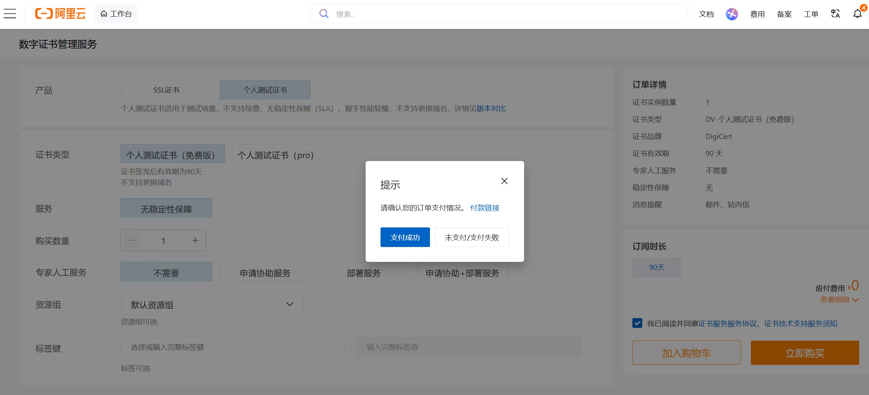Click the 标签键 input field
This screenshot has width=869, height=395.
tap(233, 347)
